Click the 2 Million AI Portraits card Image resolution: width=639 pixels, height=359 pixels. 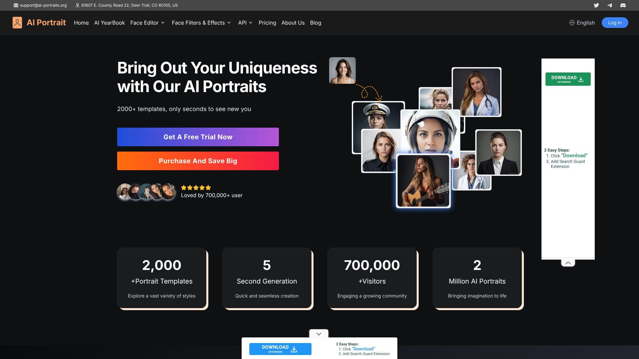coord(477,278)
